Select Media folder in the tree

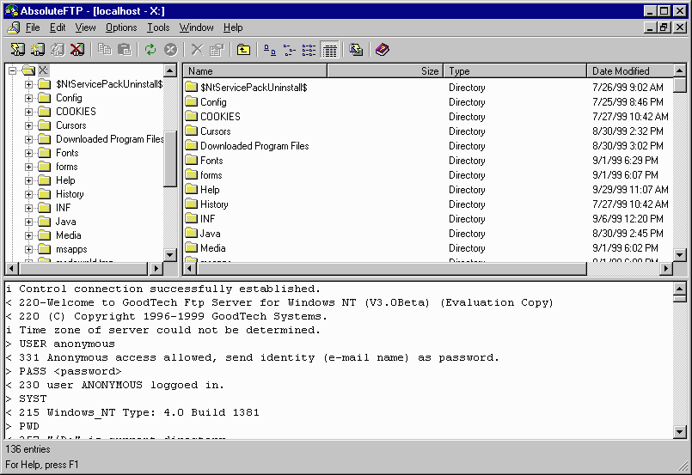pyautogui.click(x=69, y=235)
